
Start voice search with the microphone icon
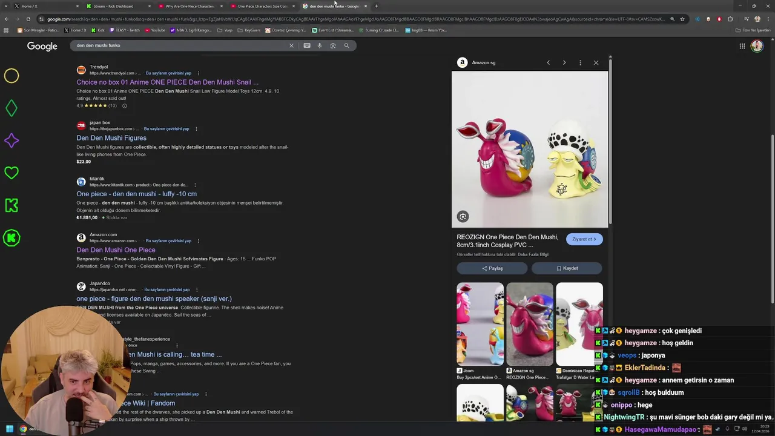coord(320,45)
